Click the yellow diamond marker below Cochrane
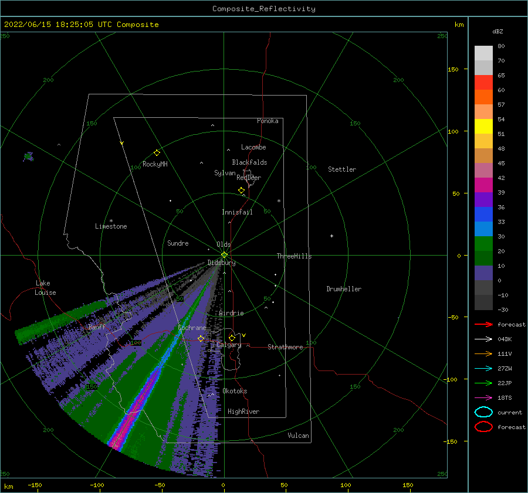Viewport: 528px width, 493px height. pos(201,338)
